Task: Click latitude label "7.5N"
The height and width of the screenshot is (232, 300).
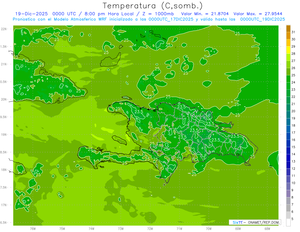Action: [x=4, y=187]
